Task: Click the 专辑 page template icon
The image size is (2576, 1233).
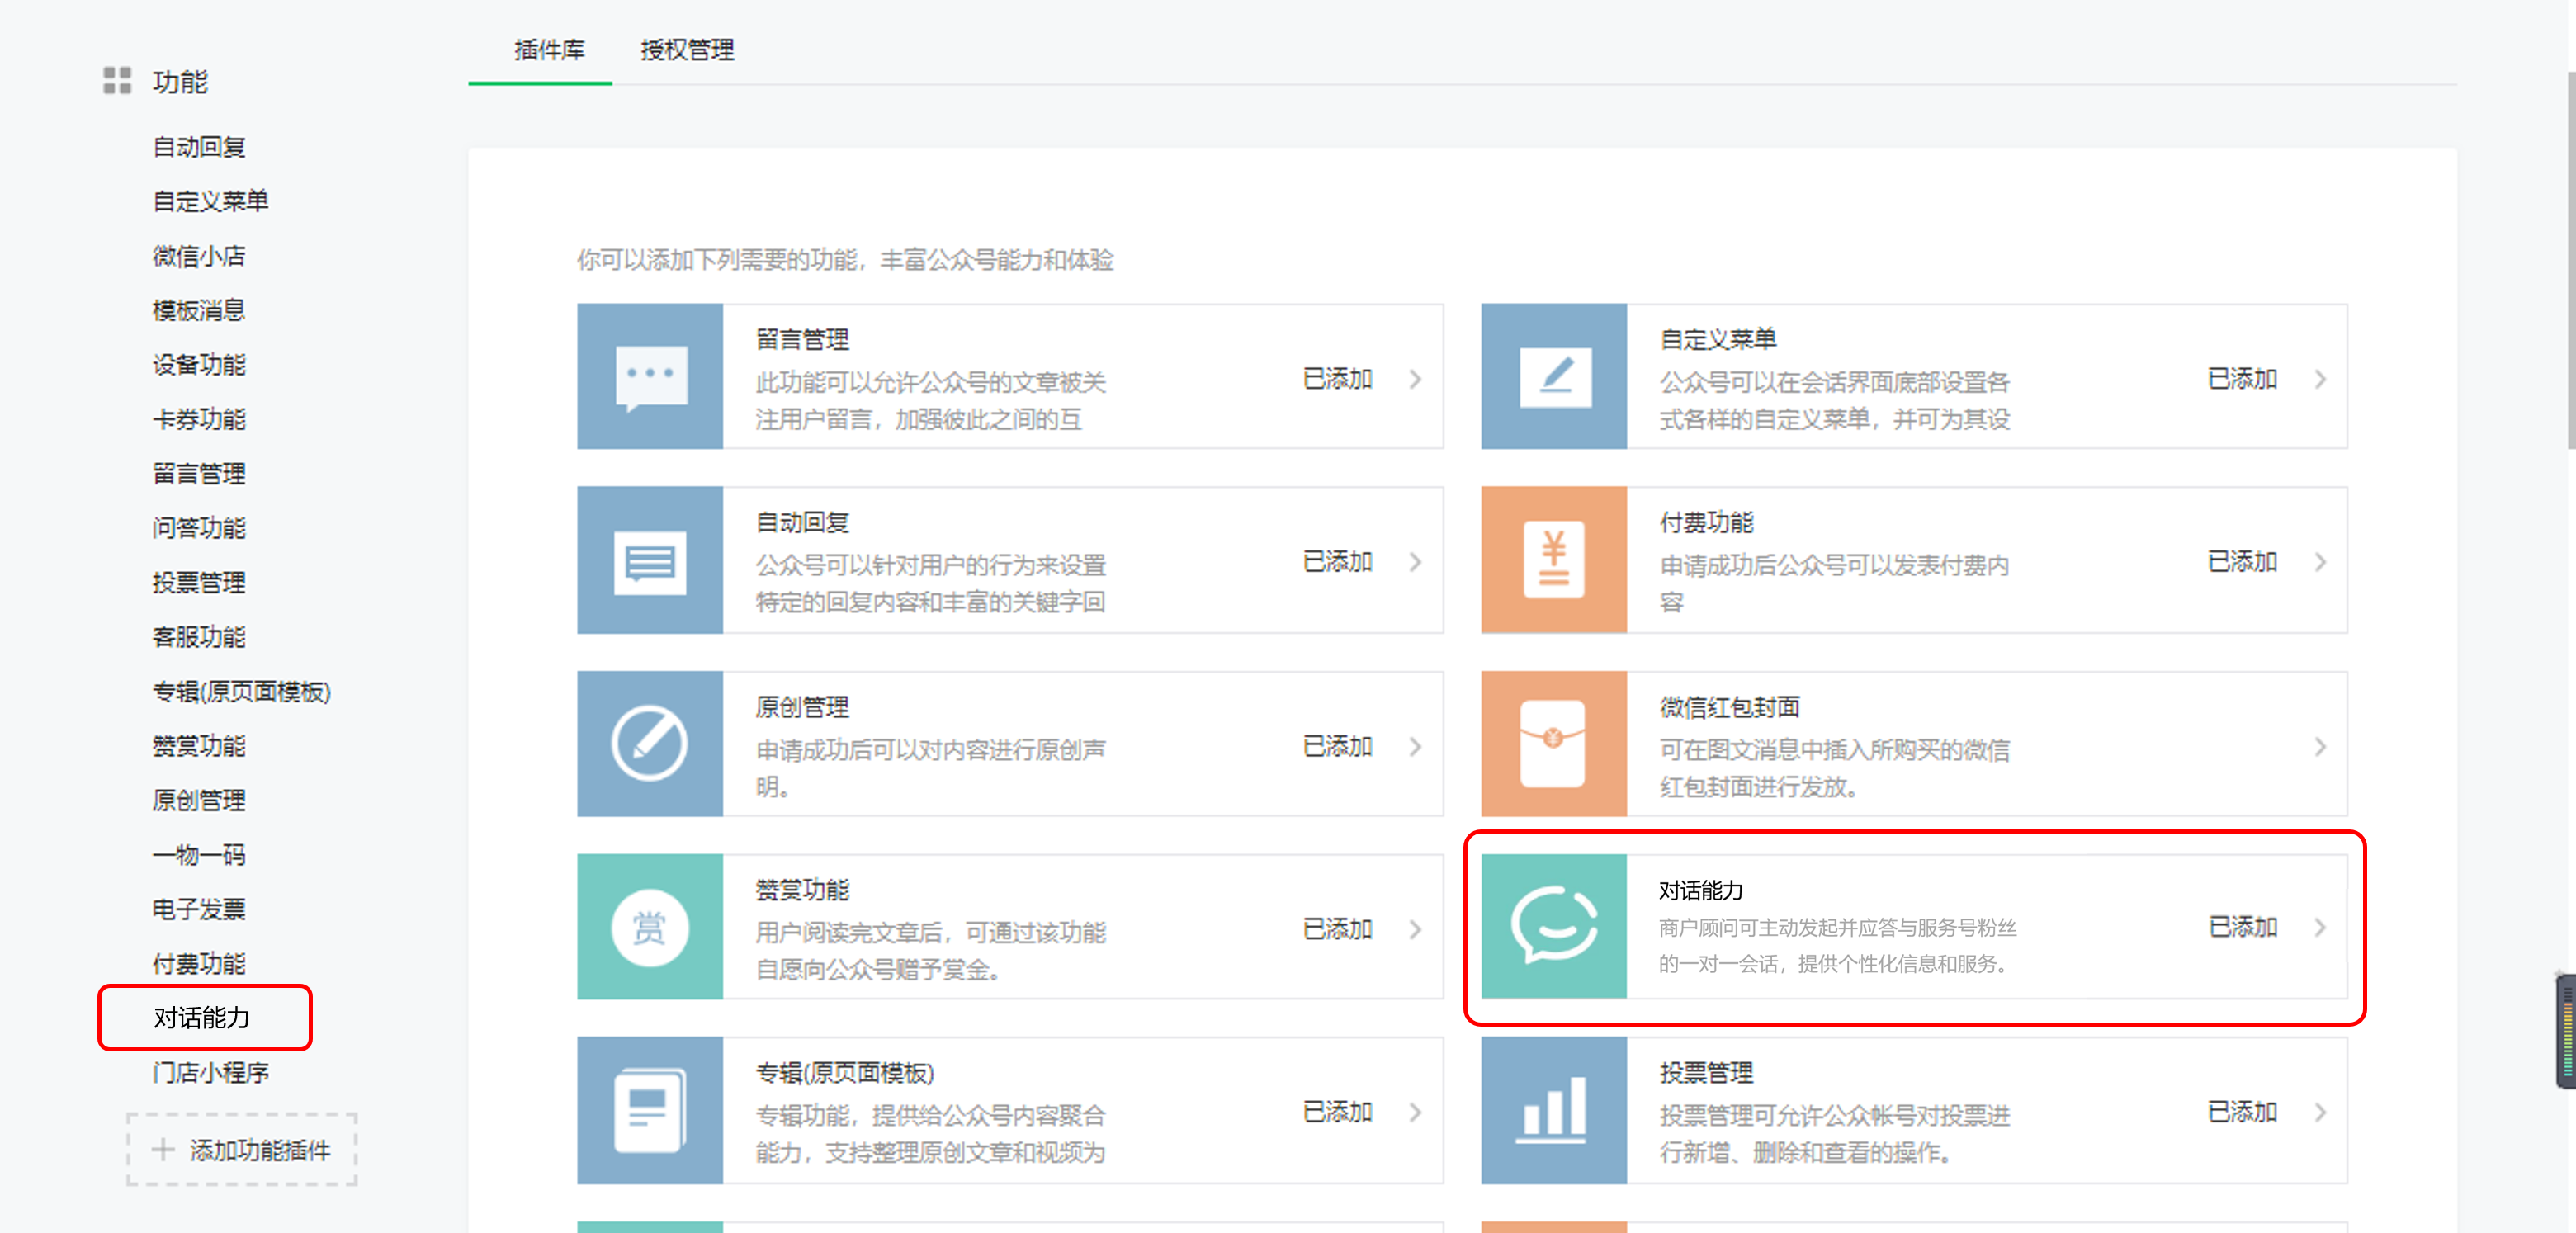Action: point(650,1110)
